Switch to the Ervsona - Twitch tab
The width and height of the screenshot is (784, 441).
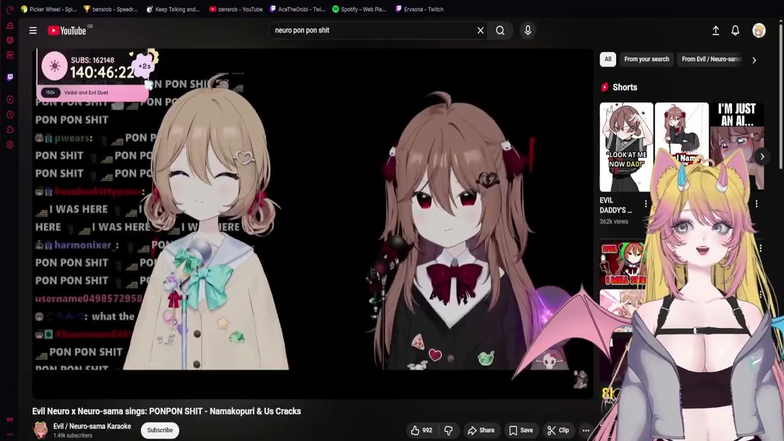coord(420,9)
